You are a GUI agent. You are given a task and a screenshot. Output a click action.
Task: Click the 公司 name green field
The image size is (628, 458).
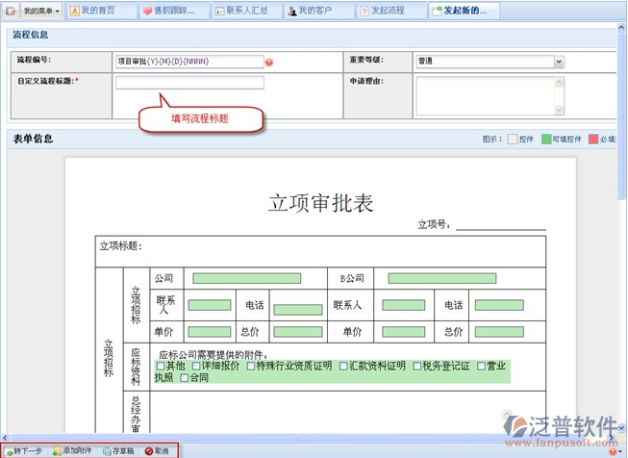[247, 278]
